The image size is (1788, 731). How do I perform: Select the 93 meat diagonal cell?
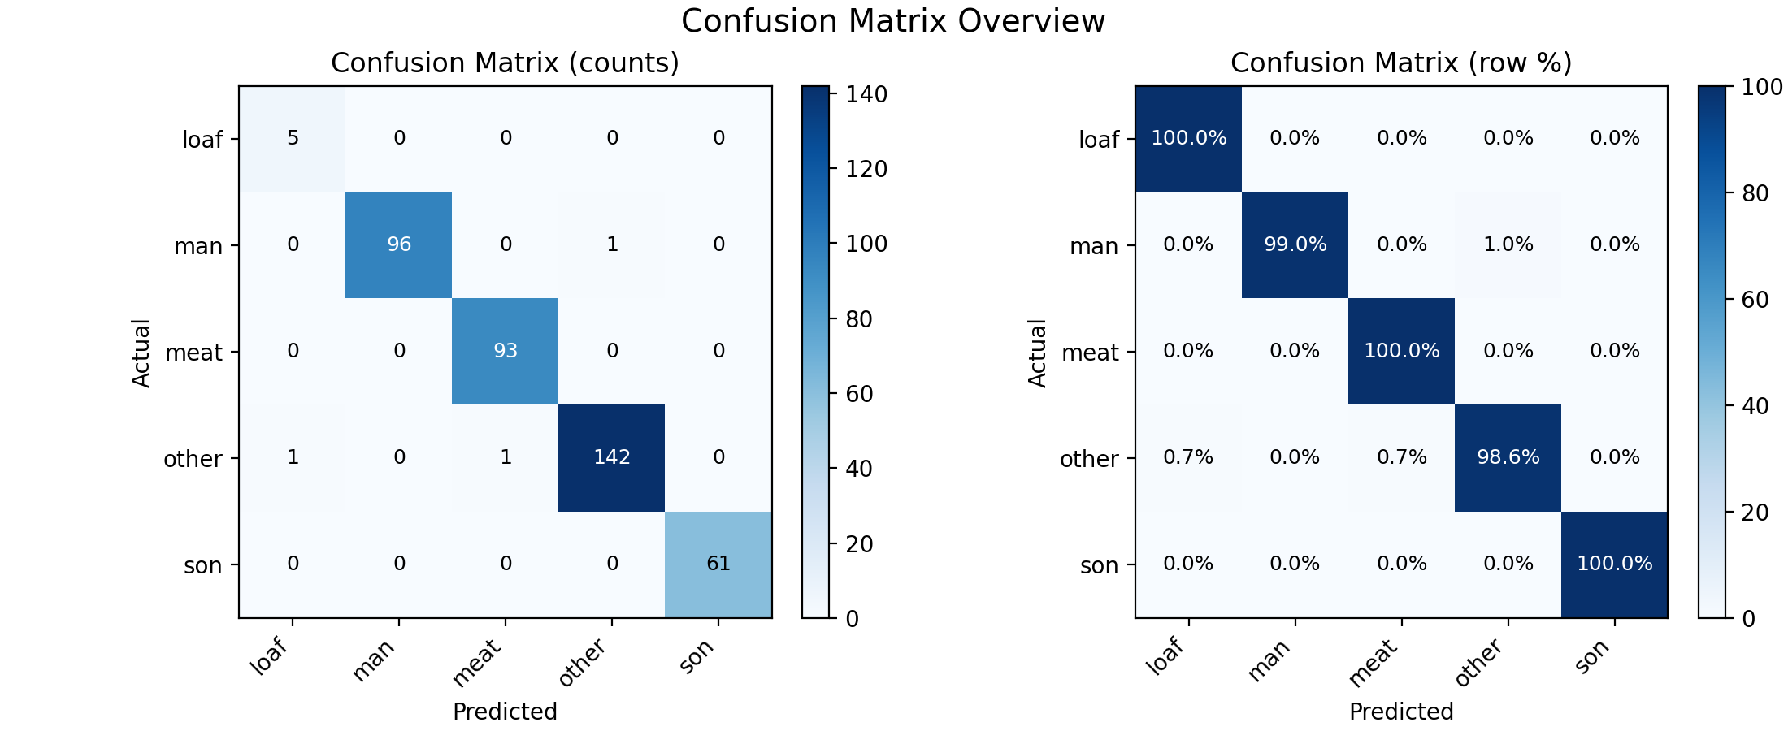[x=506, y=352]
